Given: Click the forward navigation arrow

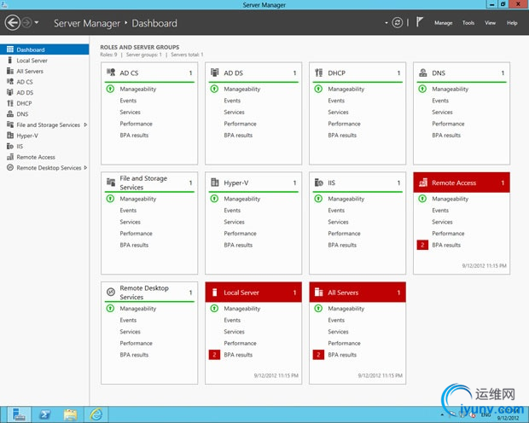Looking at the screenshot, I should [26, 23].
